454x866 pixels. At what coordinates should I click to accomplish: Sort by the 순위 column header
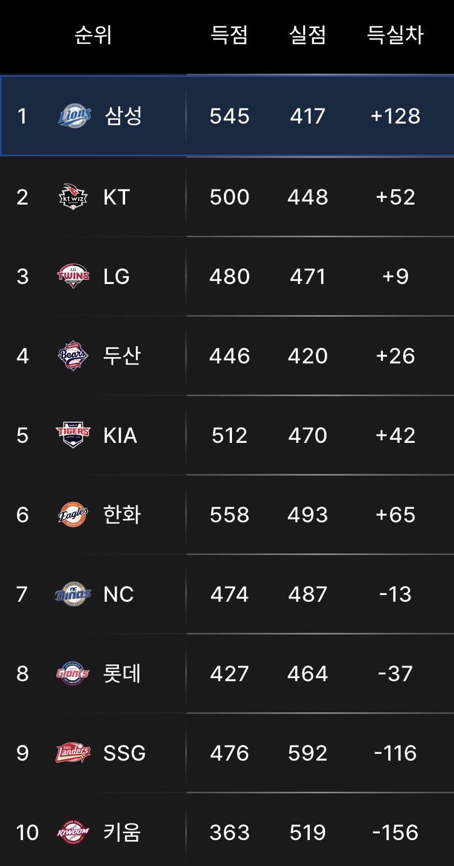point(93,35)
